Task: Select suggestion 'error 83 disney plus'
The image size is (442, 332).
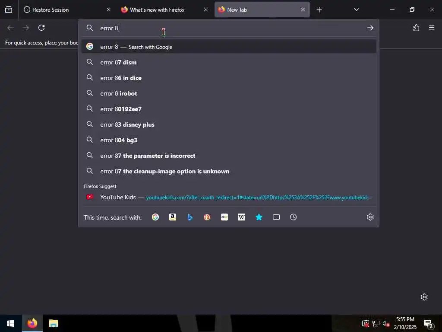Action: pos(229,124)
